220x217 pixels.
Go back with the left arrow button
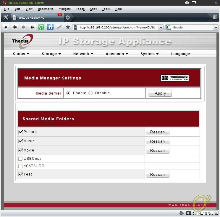coord(15,27)
